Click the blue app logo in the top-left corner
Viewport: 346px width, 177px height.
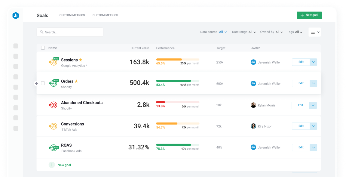pos(16,15)
